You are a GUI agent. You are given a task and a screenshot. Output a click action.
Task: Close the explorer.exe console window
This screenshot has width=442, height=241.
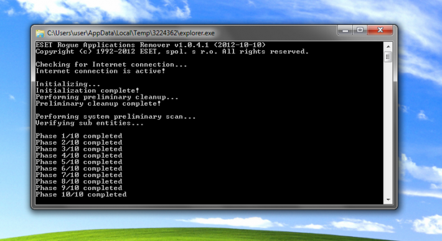(380, 30)
